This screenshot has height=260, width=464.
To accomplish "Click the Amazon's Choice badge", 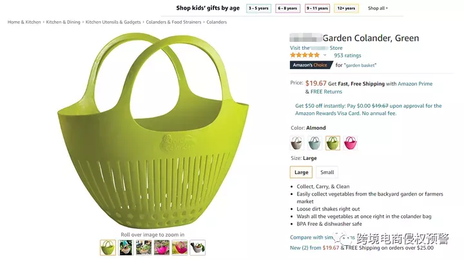I will coord(310,65).
